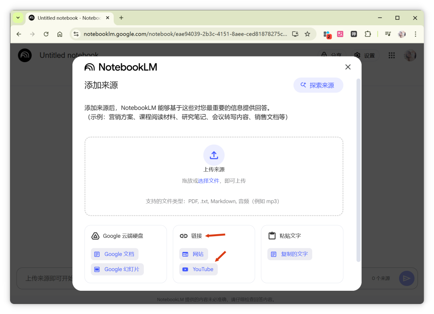Click the document icon on Google 文档 chip

(x=97, y=254)
